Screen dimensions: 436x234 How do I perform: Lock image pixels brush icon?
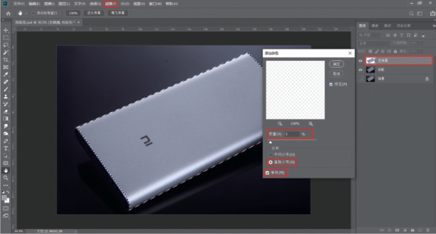pos(376,51)
